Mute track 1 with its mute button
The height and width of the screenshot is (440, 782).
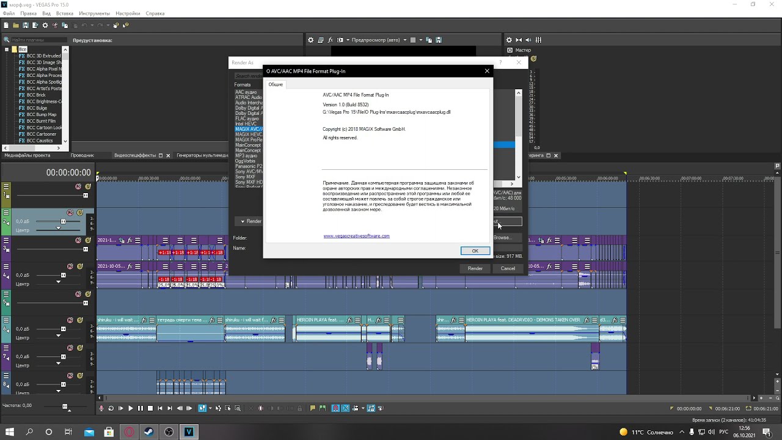[78, 186]
